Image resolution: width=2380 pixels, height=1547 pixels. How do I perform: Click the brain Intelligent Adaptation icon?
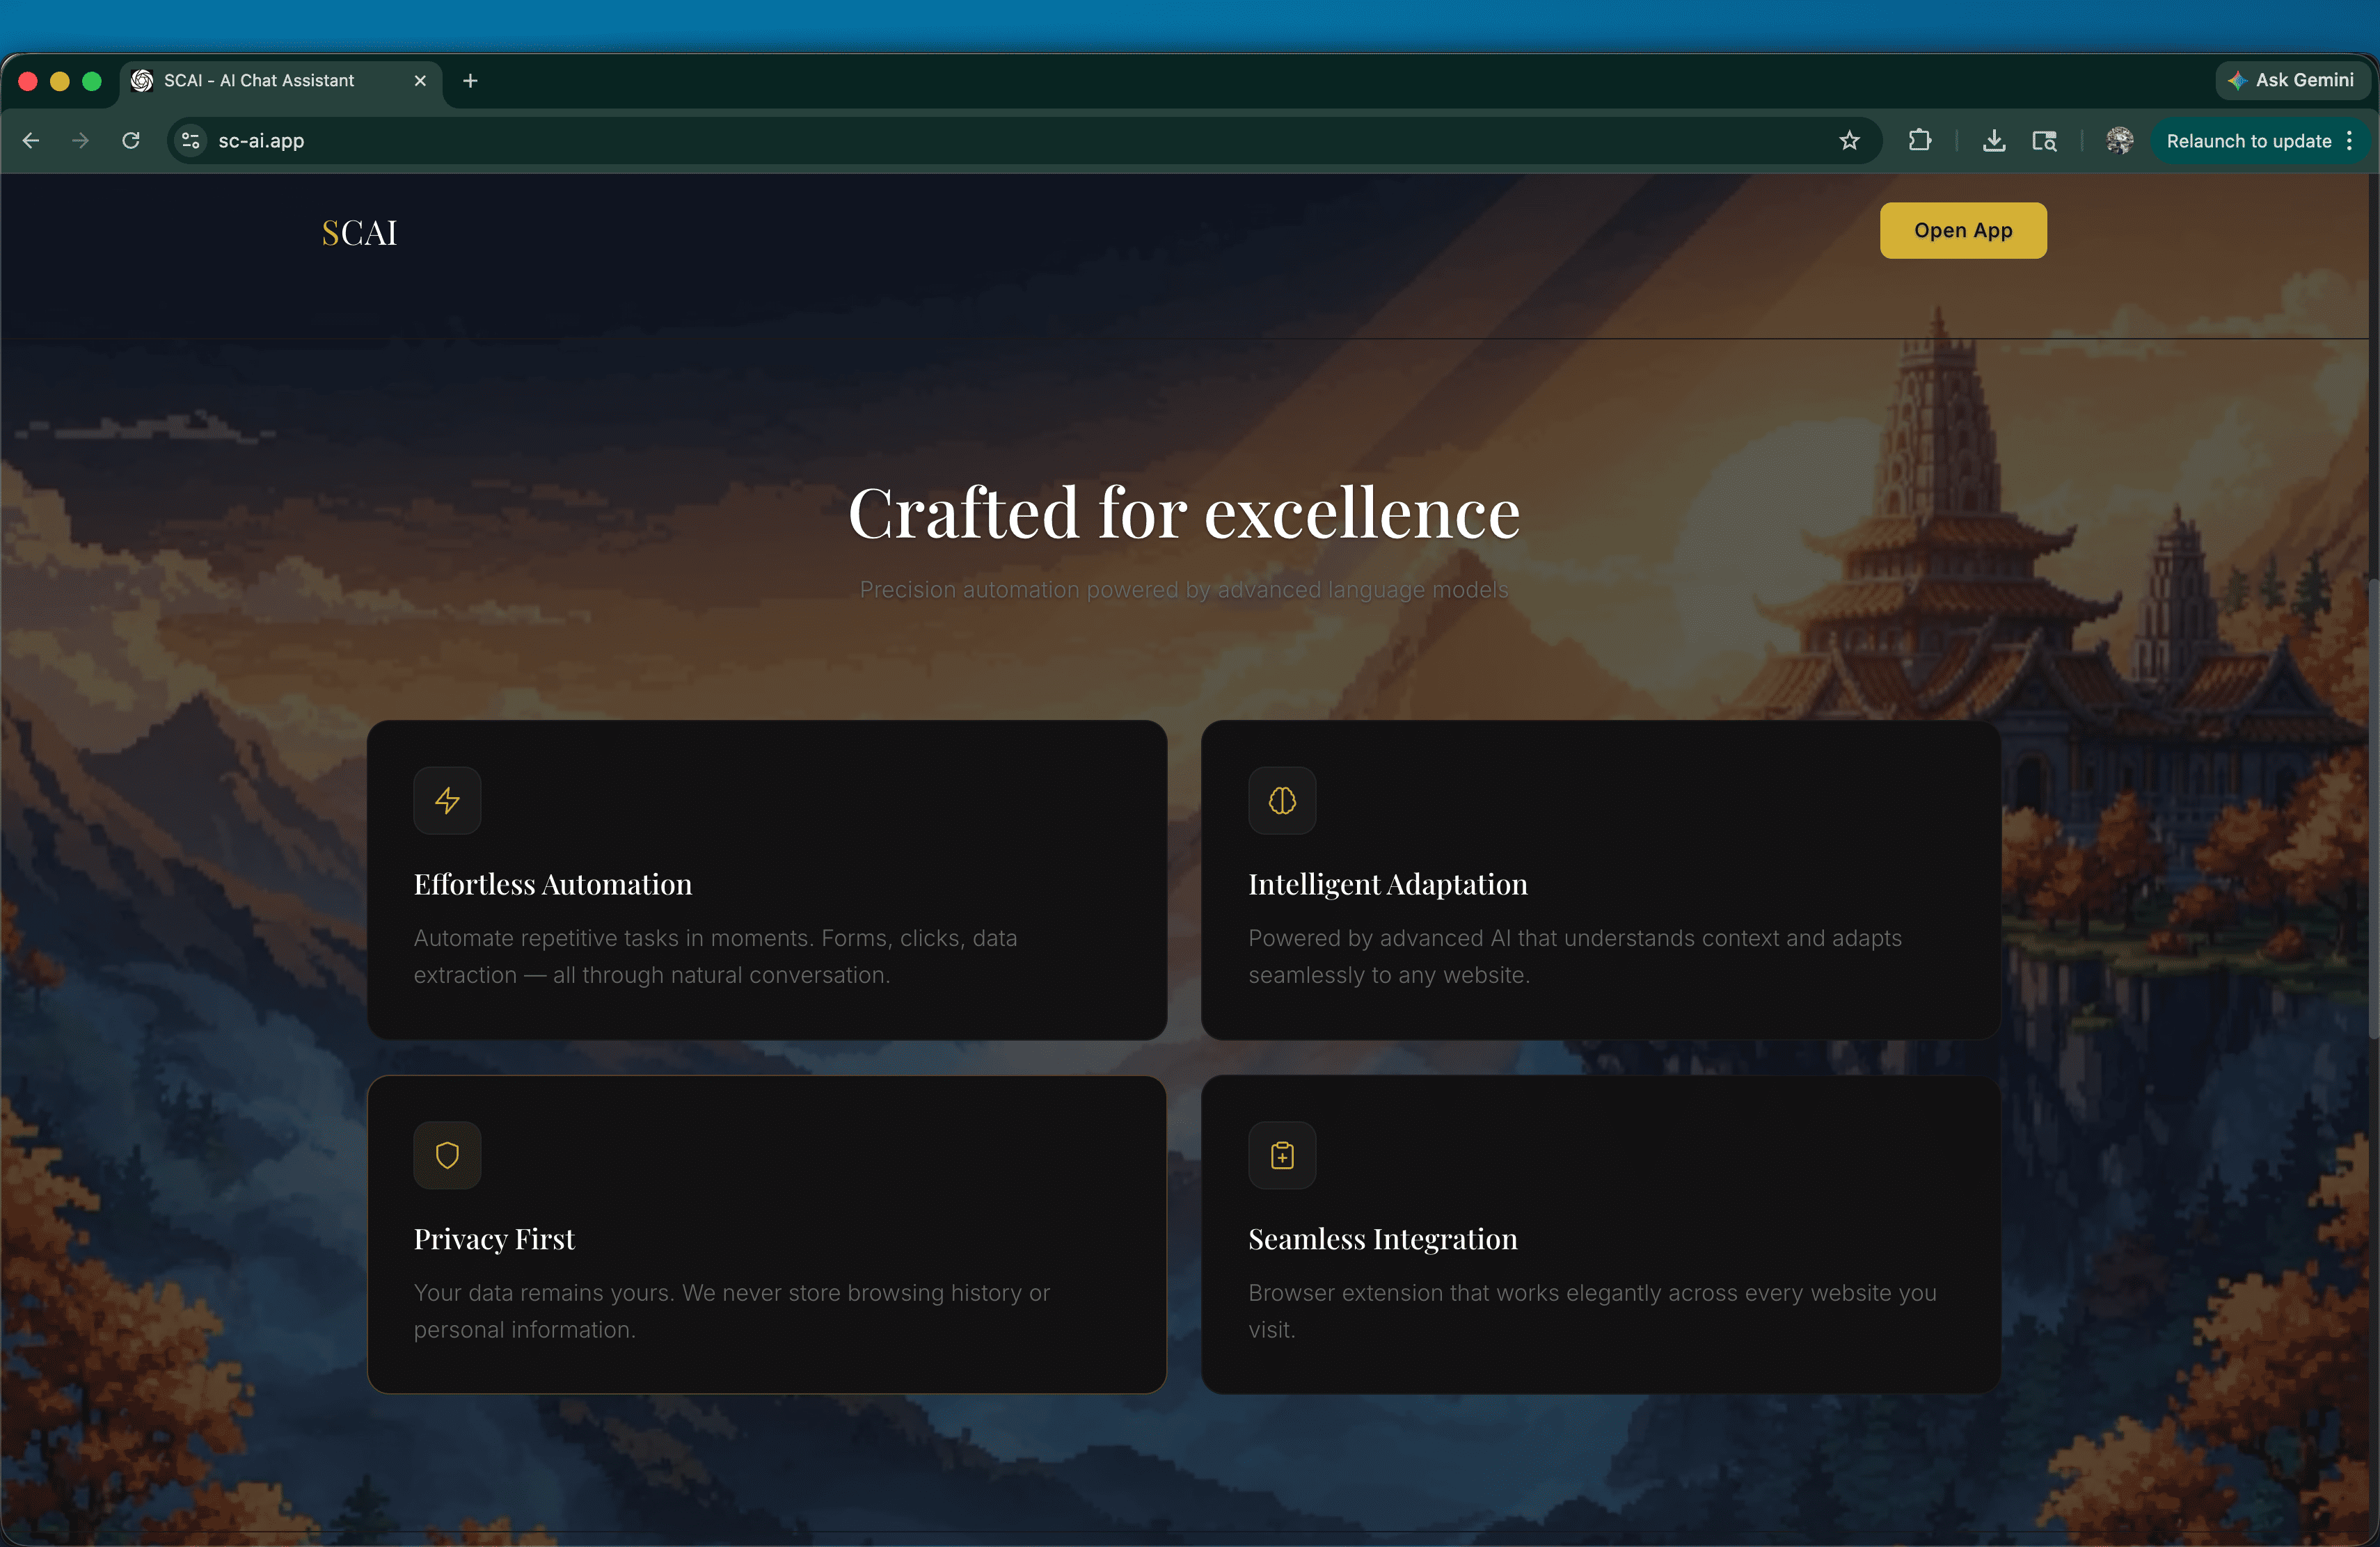click(1282, 801)
